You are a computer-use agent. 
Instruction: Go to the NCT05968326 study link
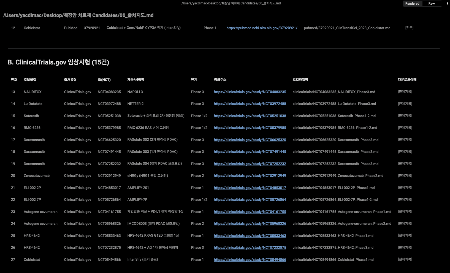pos(250,224)
